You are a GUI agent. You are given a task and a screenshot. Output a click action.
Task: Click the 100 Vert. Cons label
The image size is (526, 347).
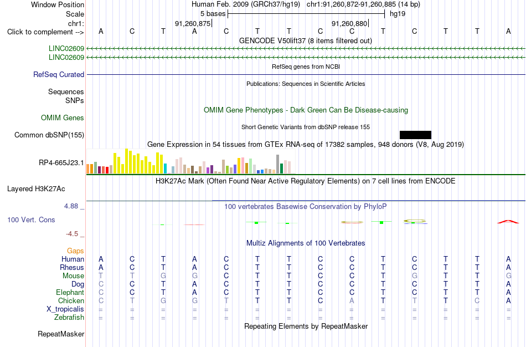[x=31, y=220]
